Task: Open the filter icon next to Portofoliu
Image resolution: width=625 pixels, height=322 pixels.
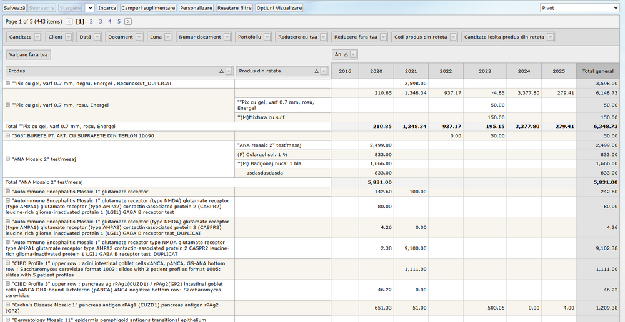Action: click(x=267, y=37)
